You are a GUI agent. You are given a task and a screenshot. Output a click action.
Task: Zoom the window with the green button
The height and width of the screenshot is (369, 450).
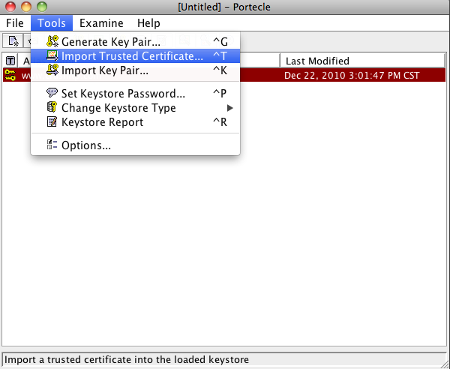coord(42,7)
